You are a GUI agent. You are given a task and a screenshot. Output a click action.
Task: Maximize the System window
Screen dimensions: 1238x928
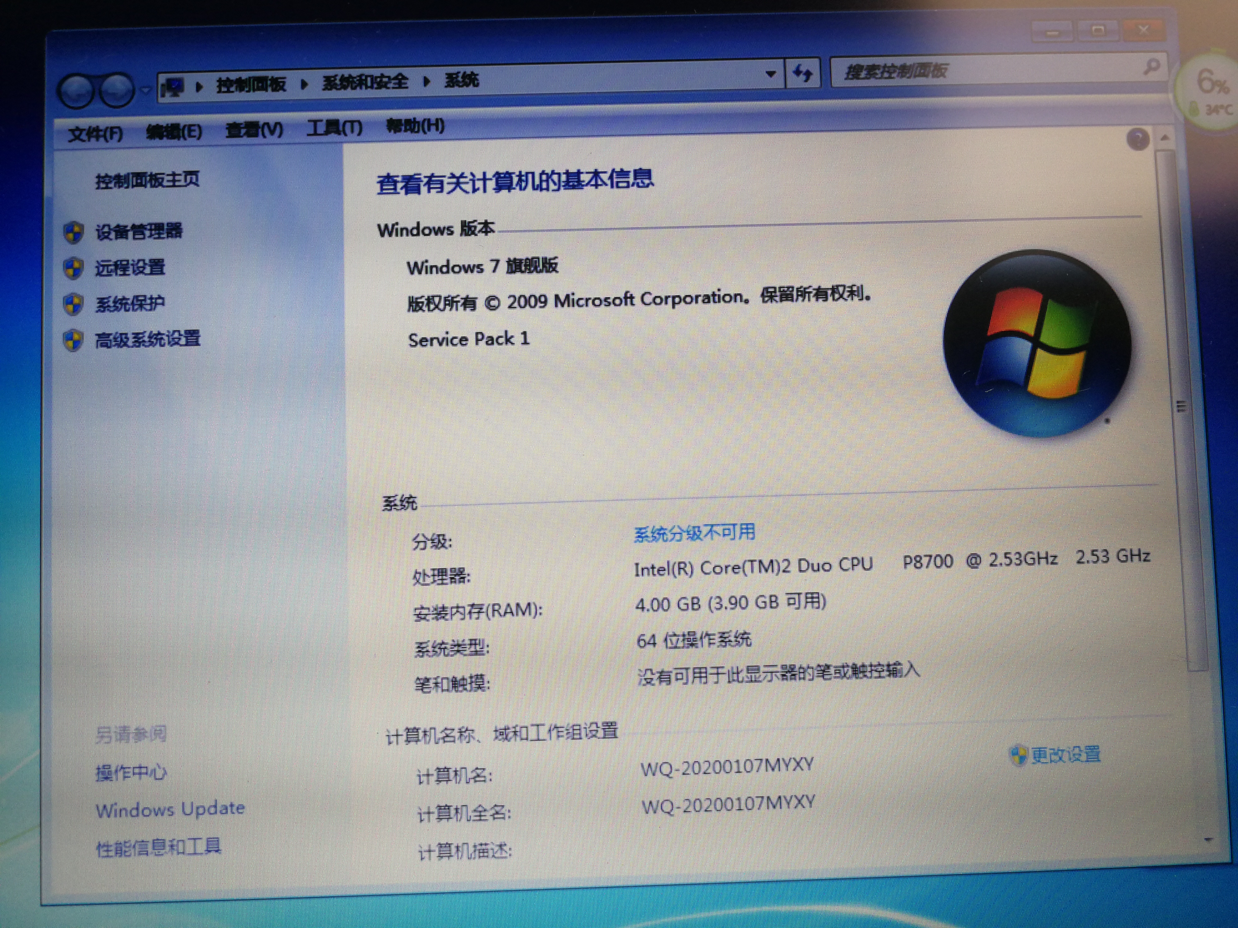[1098, 31]
